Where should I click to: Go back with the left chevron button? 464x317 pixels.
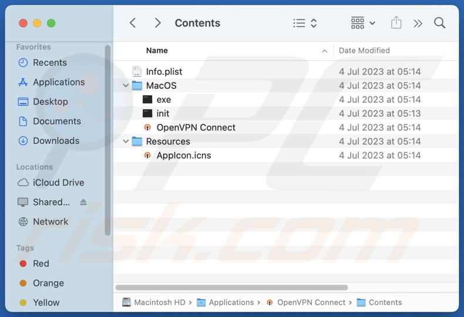click(x=133, y=23)
